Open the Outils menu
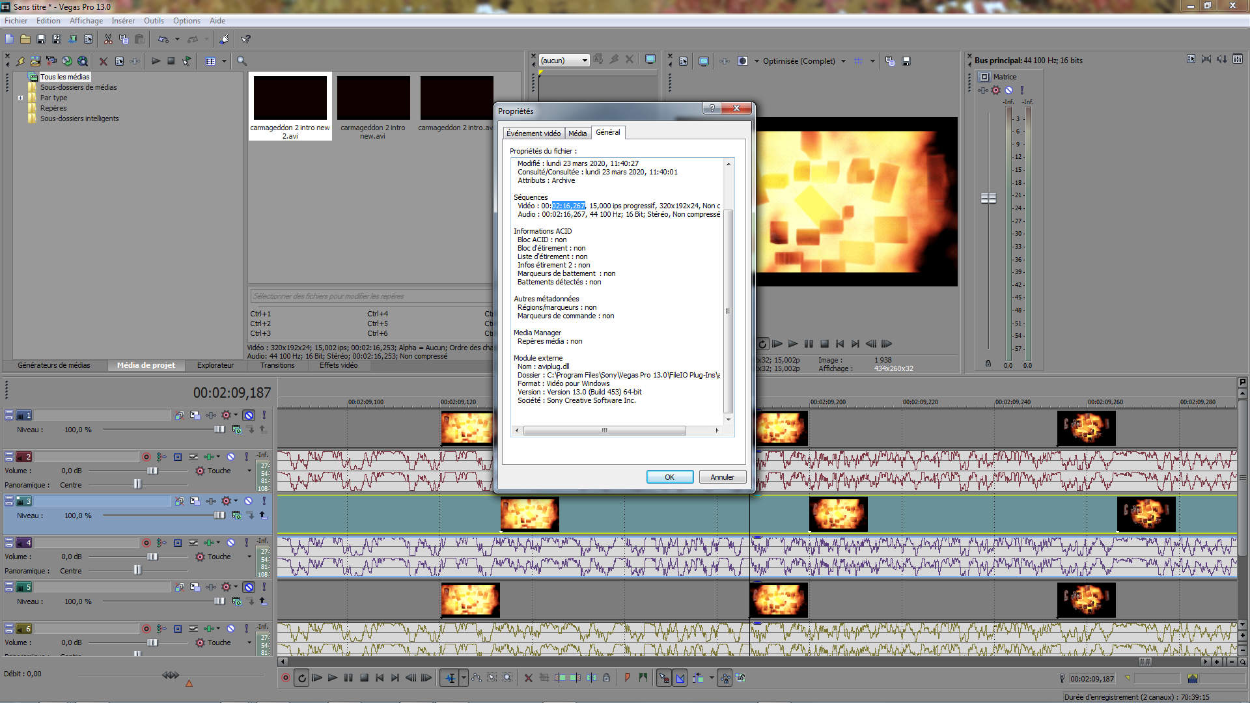This screenshot has height=703, width=1250. 154,20
